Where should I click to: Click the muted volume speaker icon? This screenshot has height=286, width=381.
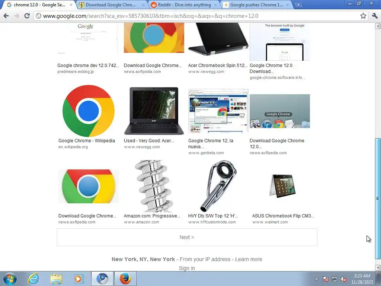(x=343, y=279)
